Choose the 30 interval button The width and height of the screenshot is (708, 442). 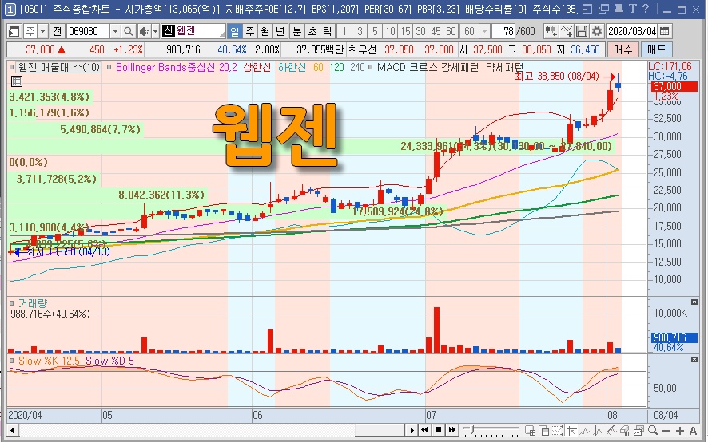(421, 31)
